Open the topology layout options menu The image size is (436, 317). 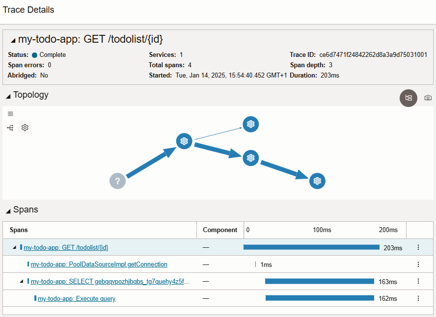coord(10,113)
